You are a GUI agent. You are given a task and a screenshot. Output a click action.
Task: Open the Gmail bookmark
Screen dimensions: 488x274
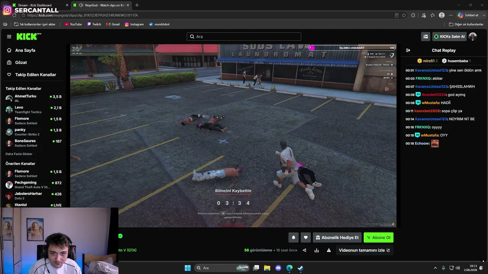pyautogui.click(x=113, y=24)
